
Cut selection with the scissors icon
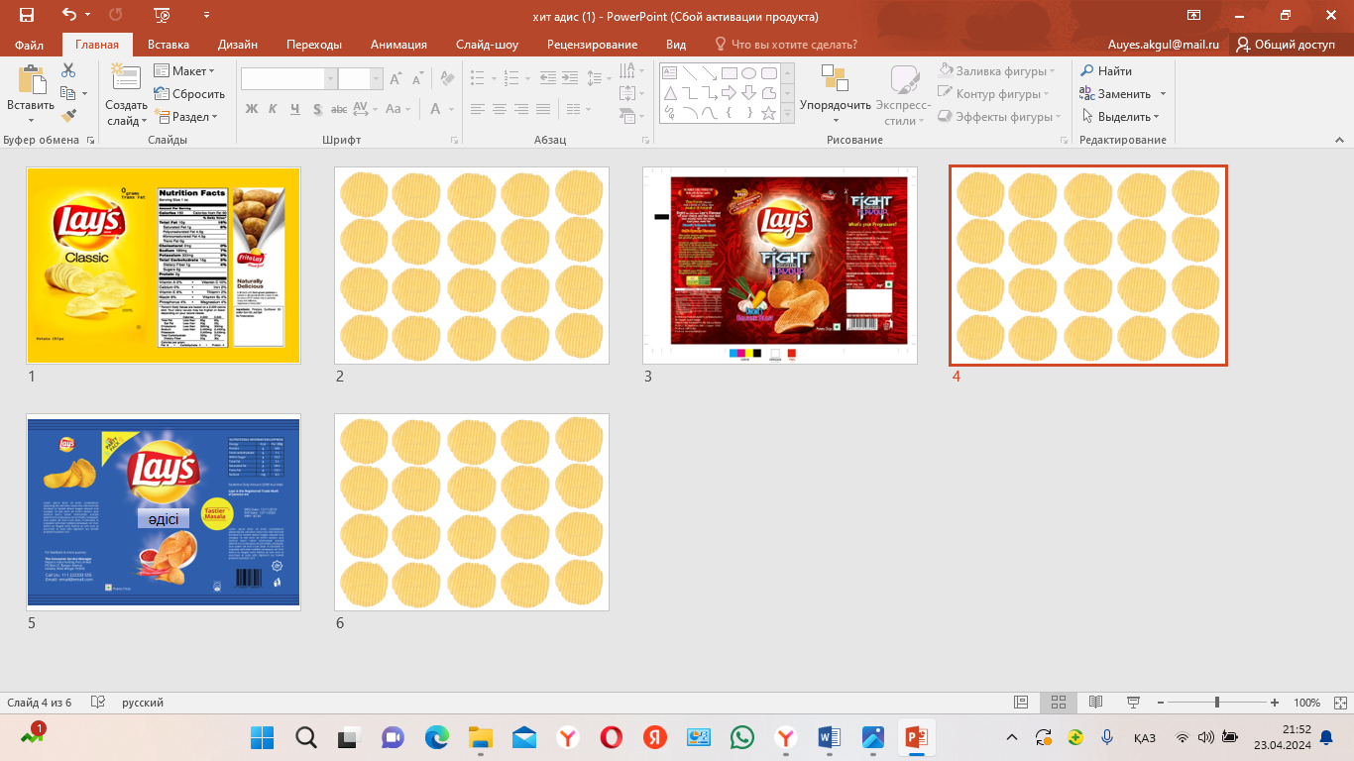click(68, 70)
